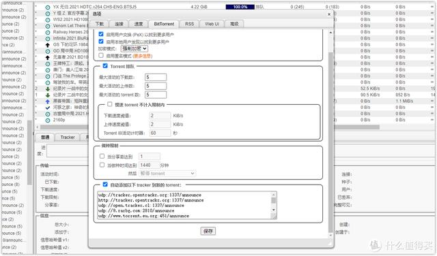Click scroll-up arrow of options dialog scrollbar

coord(330,33)
